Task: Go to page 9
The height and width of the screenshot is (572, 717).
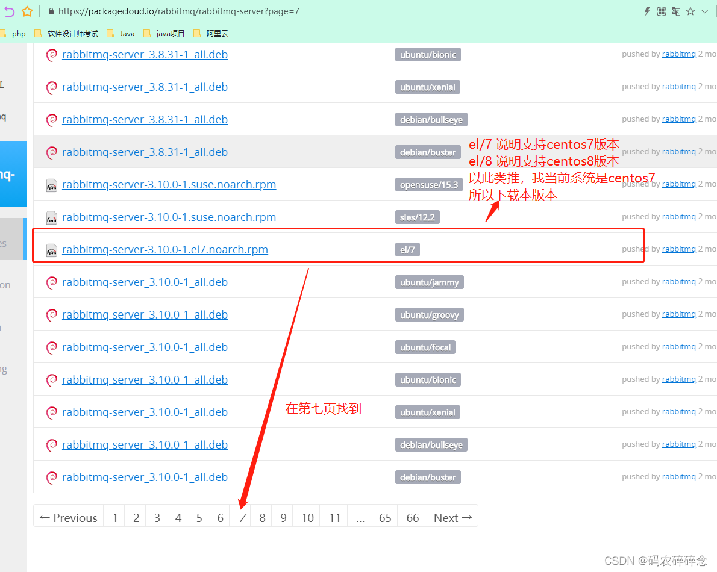Action: [284, 518]
